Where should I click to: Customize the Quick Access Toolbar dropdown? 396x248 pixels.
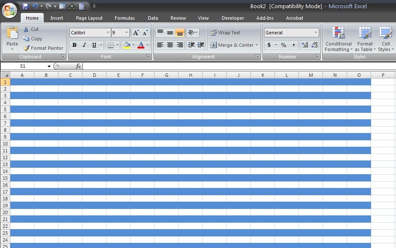(94, 6)
